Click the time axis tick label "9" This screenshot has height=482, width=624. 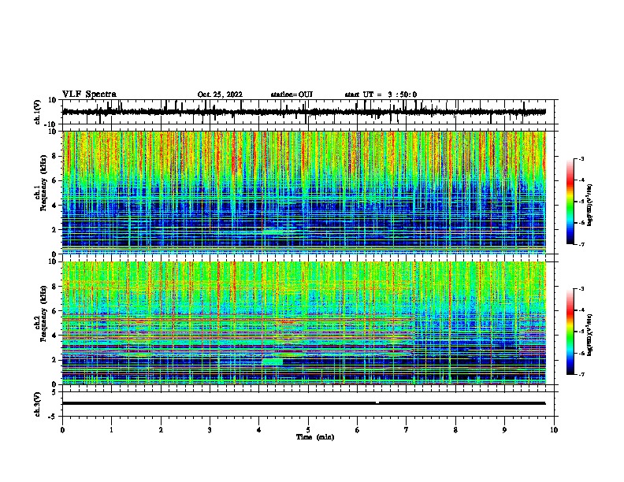pos(504,430)
